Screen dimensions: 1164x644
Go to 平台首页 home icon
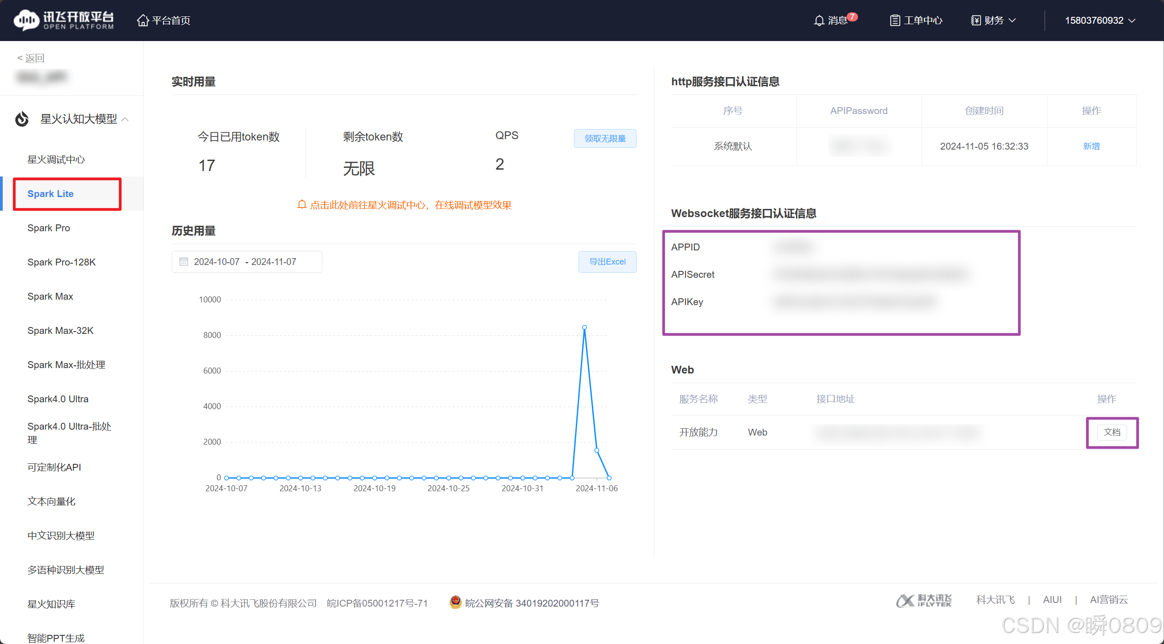click(x=143, y=21)
